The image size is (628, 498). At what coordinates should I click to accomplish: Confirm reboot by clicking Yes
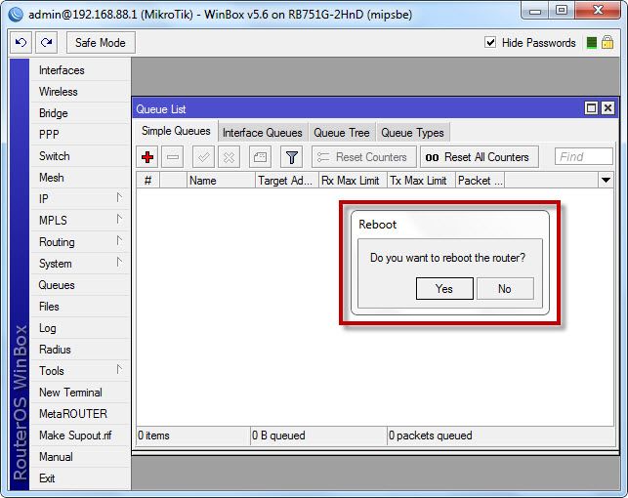click(443, 288)
